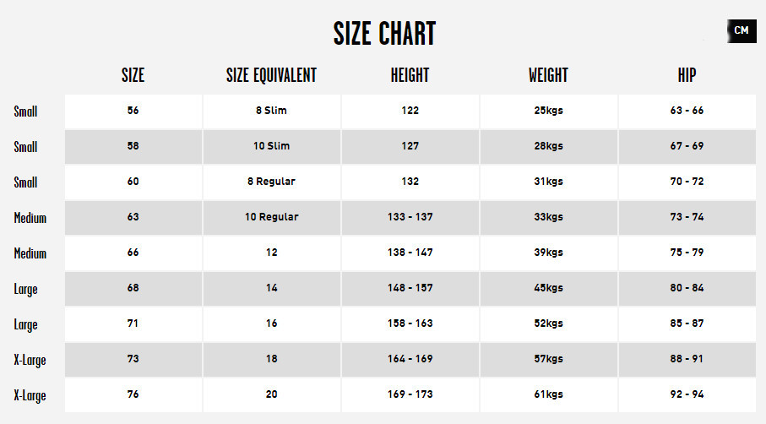
Task: Click the 164 - 169 height cell
Action: pos(410,359)
